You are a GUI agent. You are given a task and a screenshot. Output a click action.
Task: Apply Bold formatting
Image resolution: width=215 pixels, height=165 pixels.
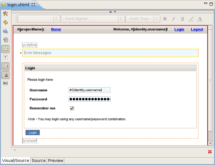point(165,19)
